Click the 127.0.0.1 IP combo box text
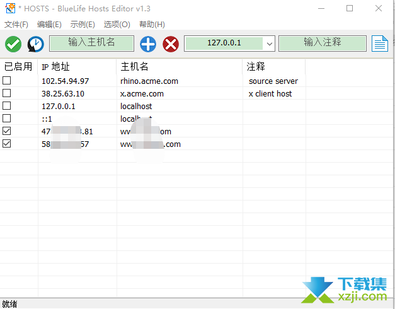 pyautogui.click(x=224, y=43)
